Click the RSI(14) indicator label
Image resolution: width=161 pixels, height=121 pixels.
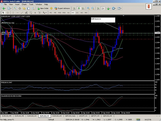[7, 83]
